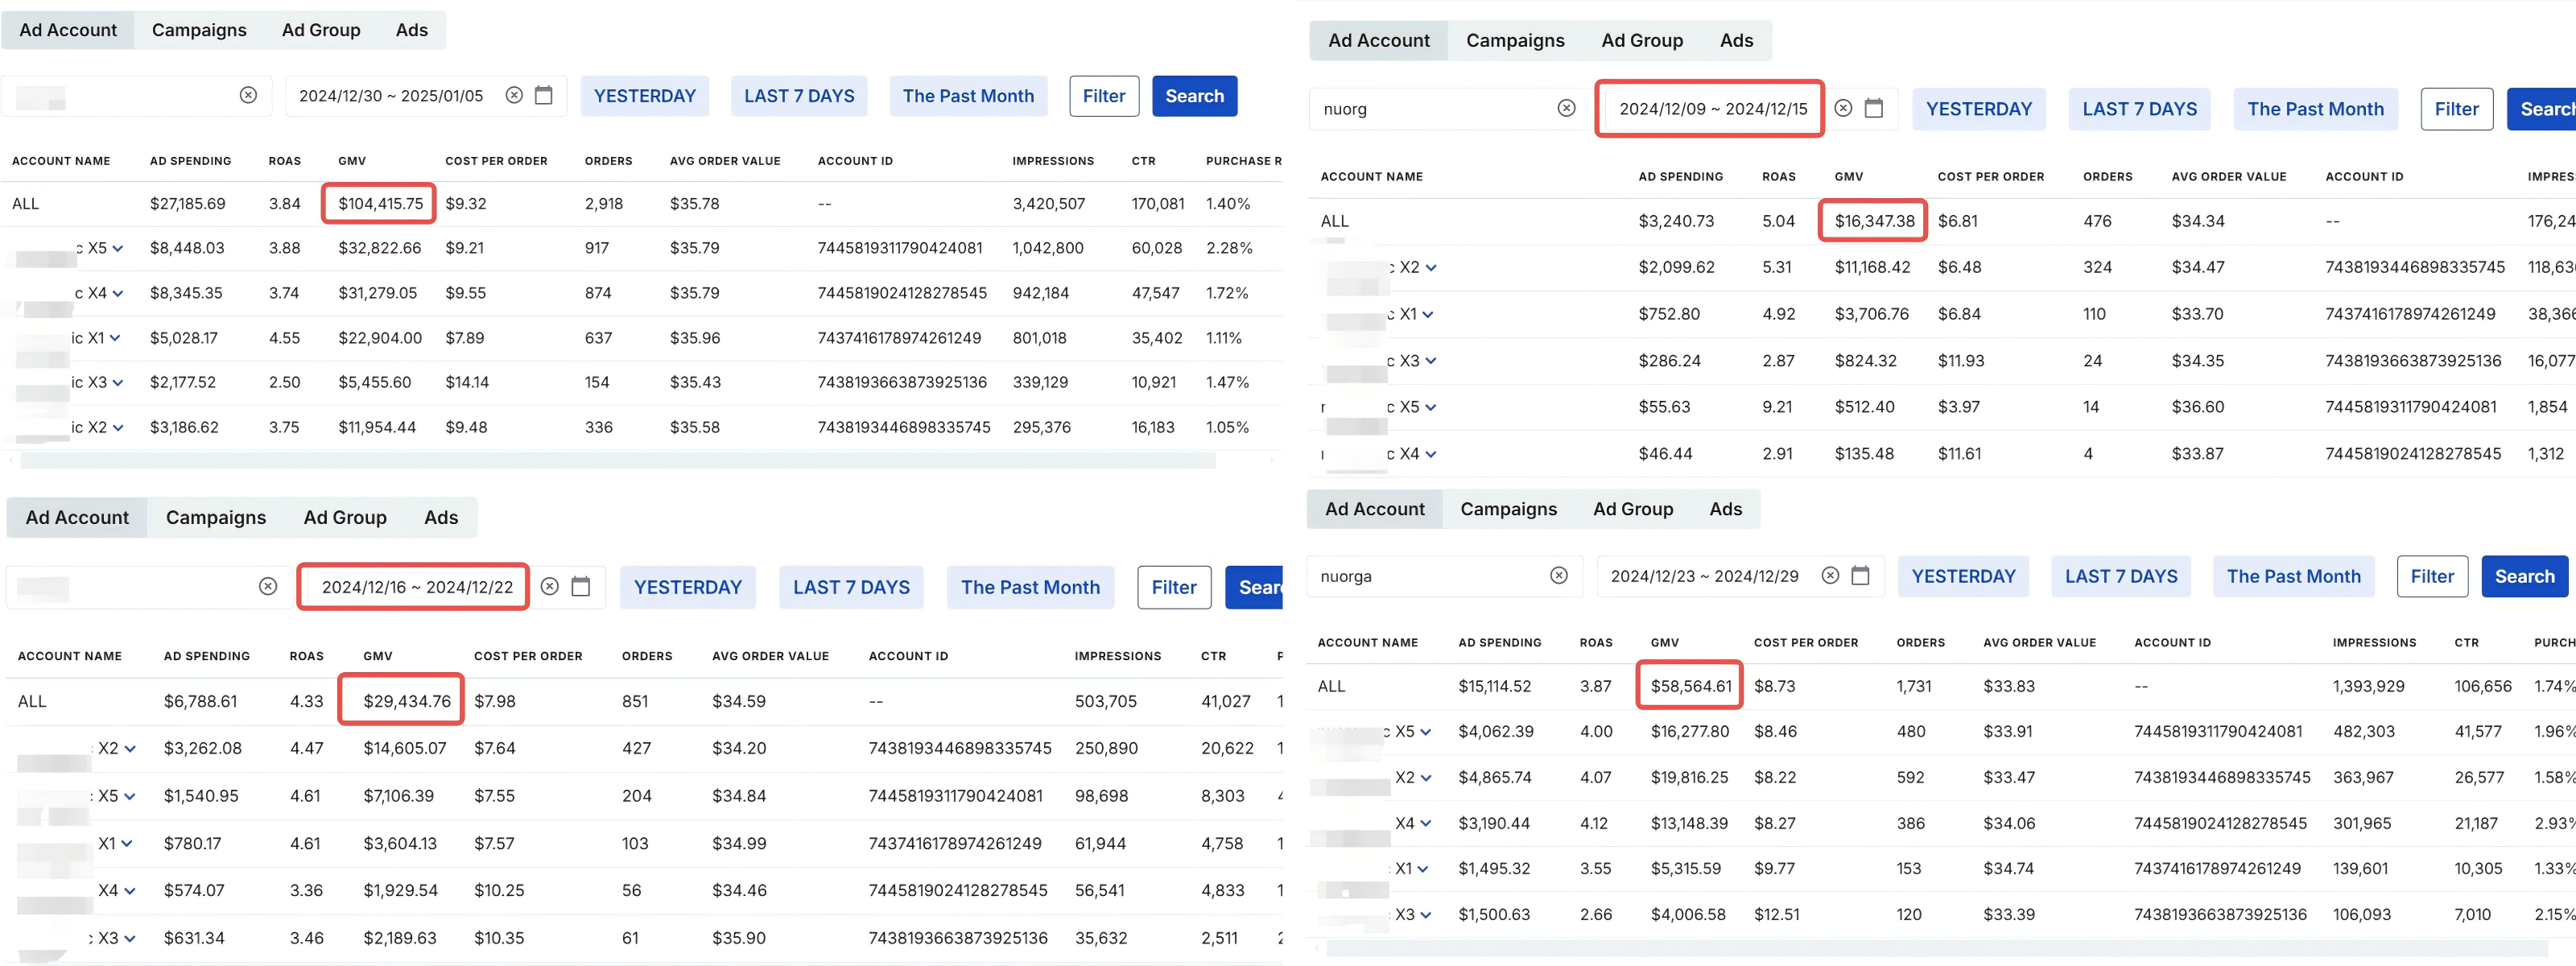
Task: Click YESTERDAY in the 2024/12/30 panel
Action: click(645, 96)
